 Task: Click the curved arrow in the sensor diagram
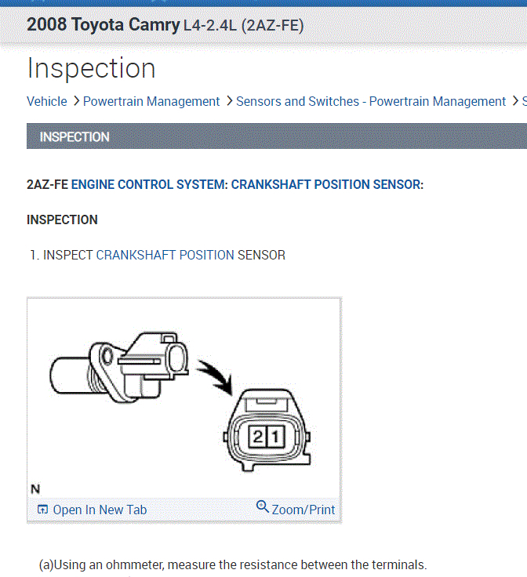(x=216, y=375)
